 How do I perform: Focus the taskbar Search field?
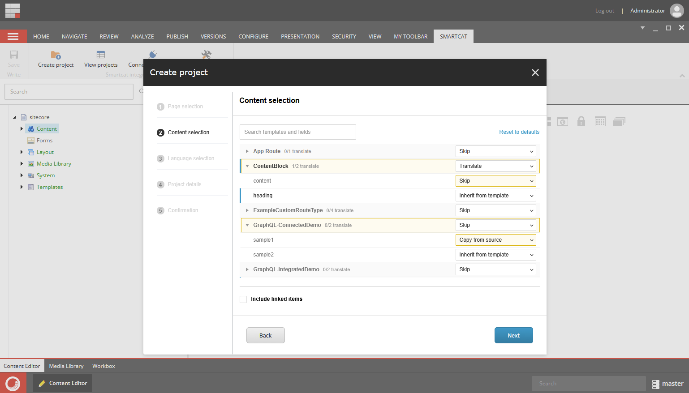click(x=589, y=384)
